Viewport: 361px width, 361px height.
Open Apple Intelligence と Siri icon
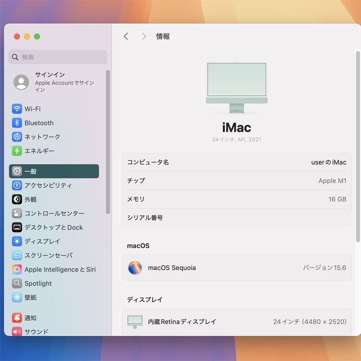17,270
